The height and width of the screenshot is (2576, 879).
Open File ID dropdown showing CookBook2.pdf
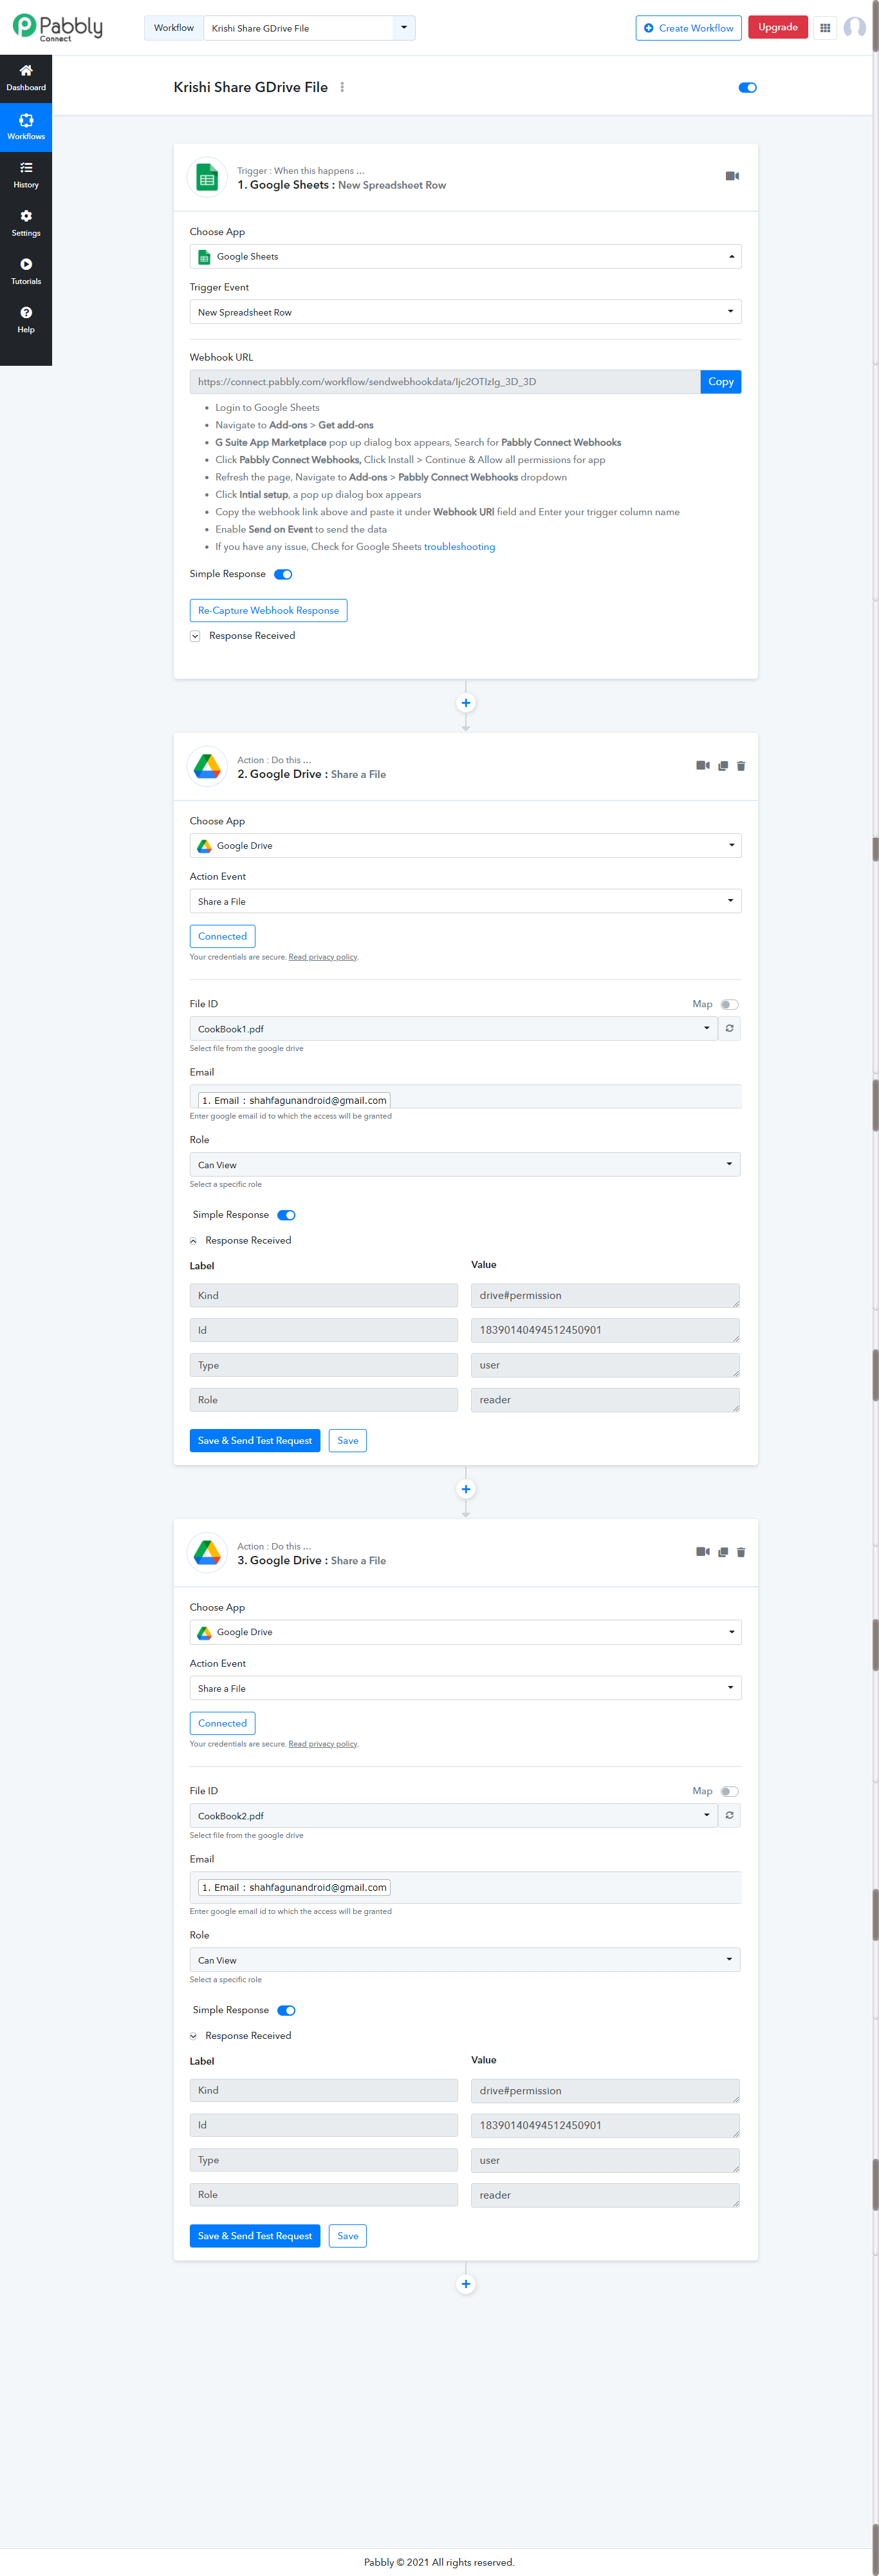coord(454,1815)
